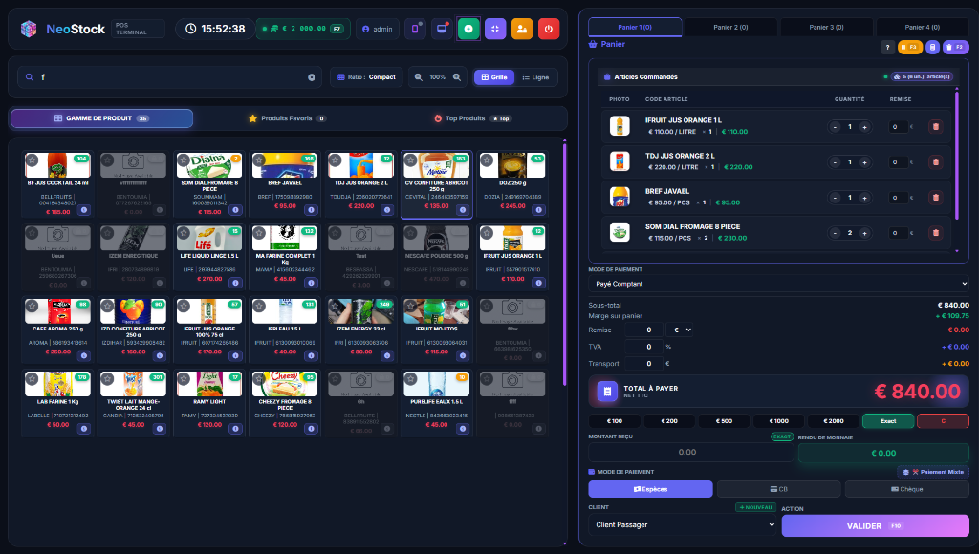Show info for BF JUS COCKTAIL product

tap(84, 210)
